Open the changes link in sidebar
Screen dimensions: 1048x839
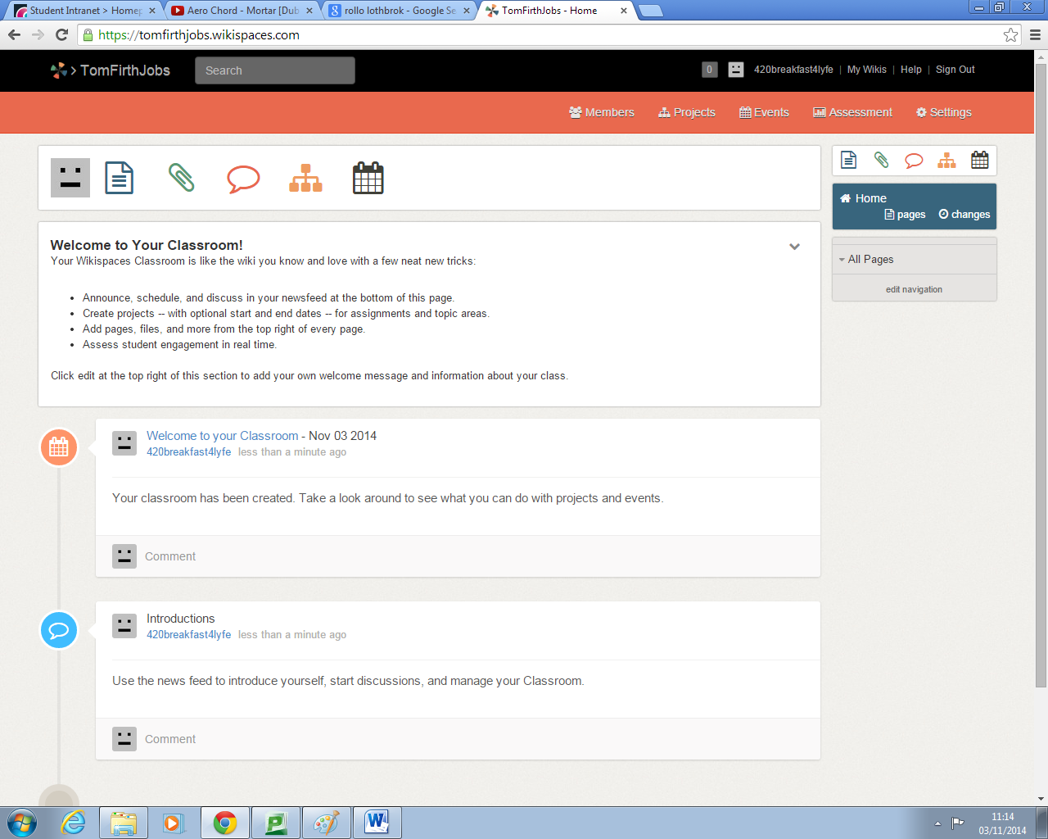tap(964, 215)
